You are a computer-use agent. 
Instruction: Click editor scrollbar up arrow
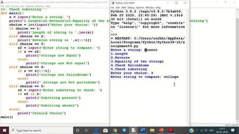pyautogui.click(x=238, y=10)
